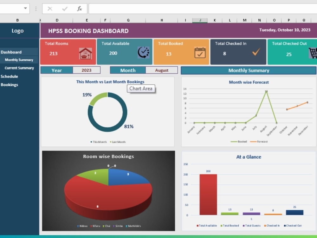
Task: Click the shopping cart icon on Total Checked Out
Action: click(313, 53)
